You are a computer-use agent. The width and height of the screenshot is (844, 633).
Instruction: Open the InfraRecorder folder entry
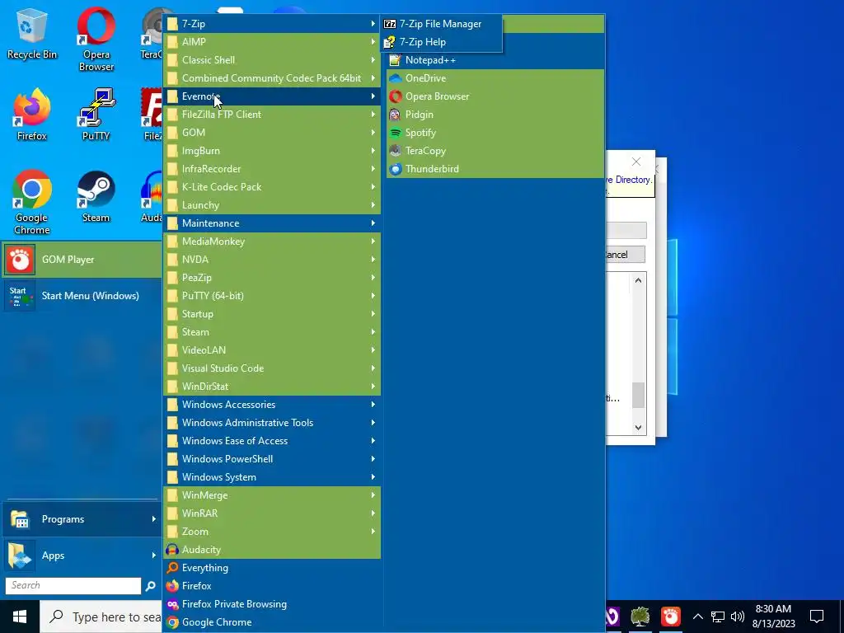(272, 169)
